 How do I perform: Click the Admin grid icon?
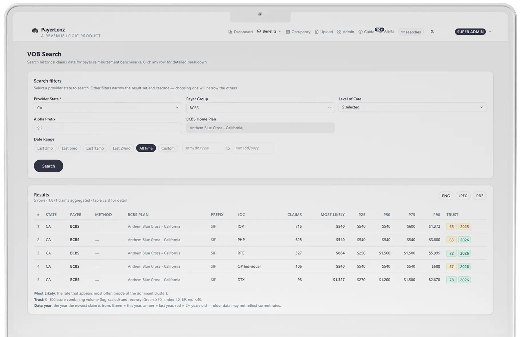pyautogui.click(x=339, y=32)
